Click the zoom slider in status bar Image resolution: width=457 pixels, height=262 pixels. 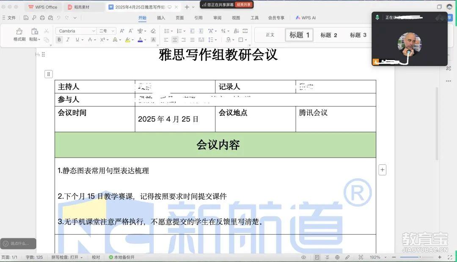click(x=417, y=257)
